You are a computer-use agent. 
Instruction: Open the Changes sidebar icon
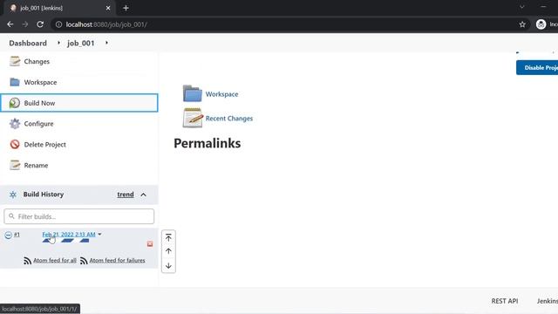tap(15, 61)
